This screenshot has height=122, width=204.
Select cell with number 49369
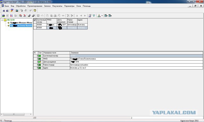click(41, 28)
